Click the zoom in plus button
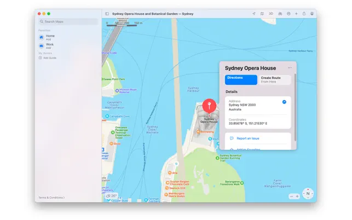The width and height of the screenshot is (352, 220). click(297, 196)
